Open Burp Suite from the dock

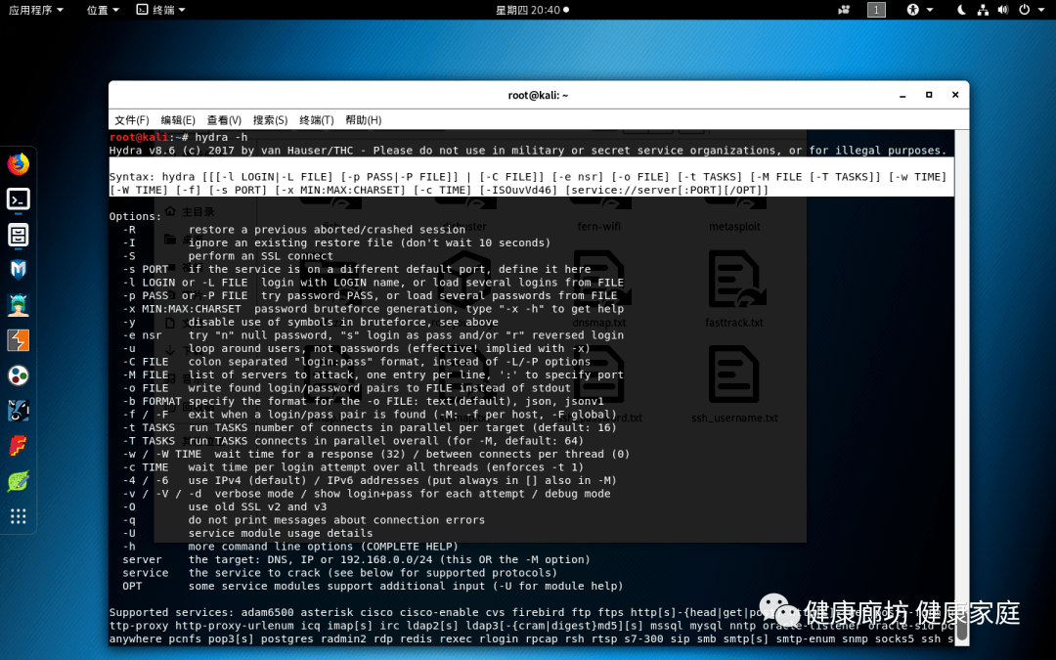point(19,341)
